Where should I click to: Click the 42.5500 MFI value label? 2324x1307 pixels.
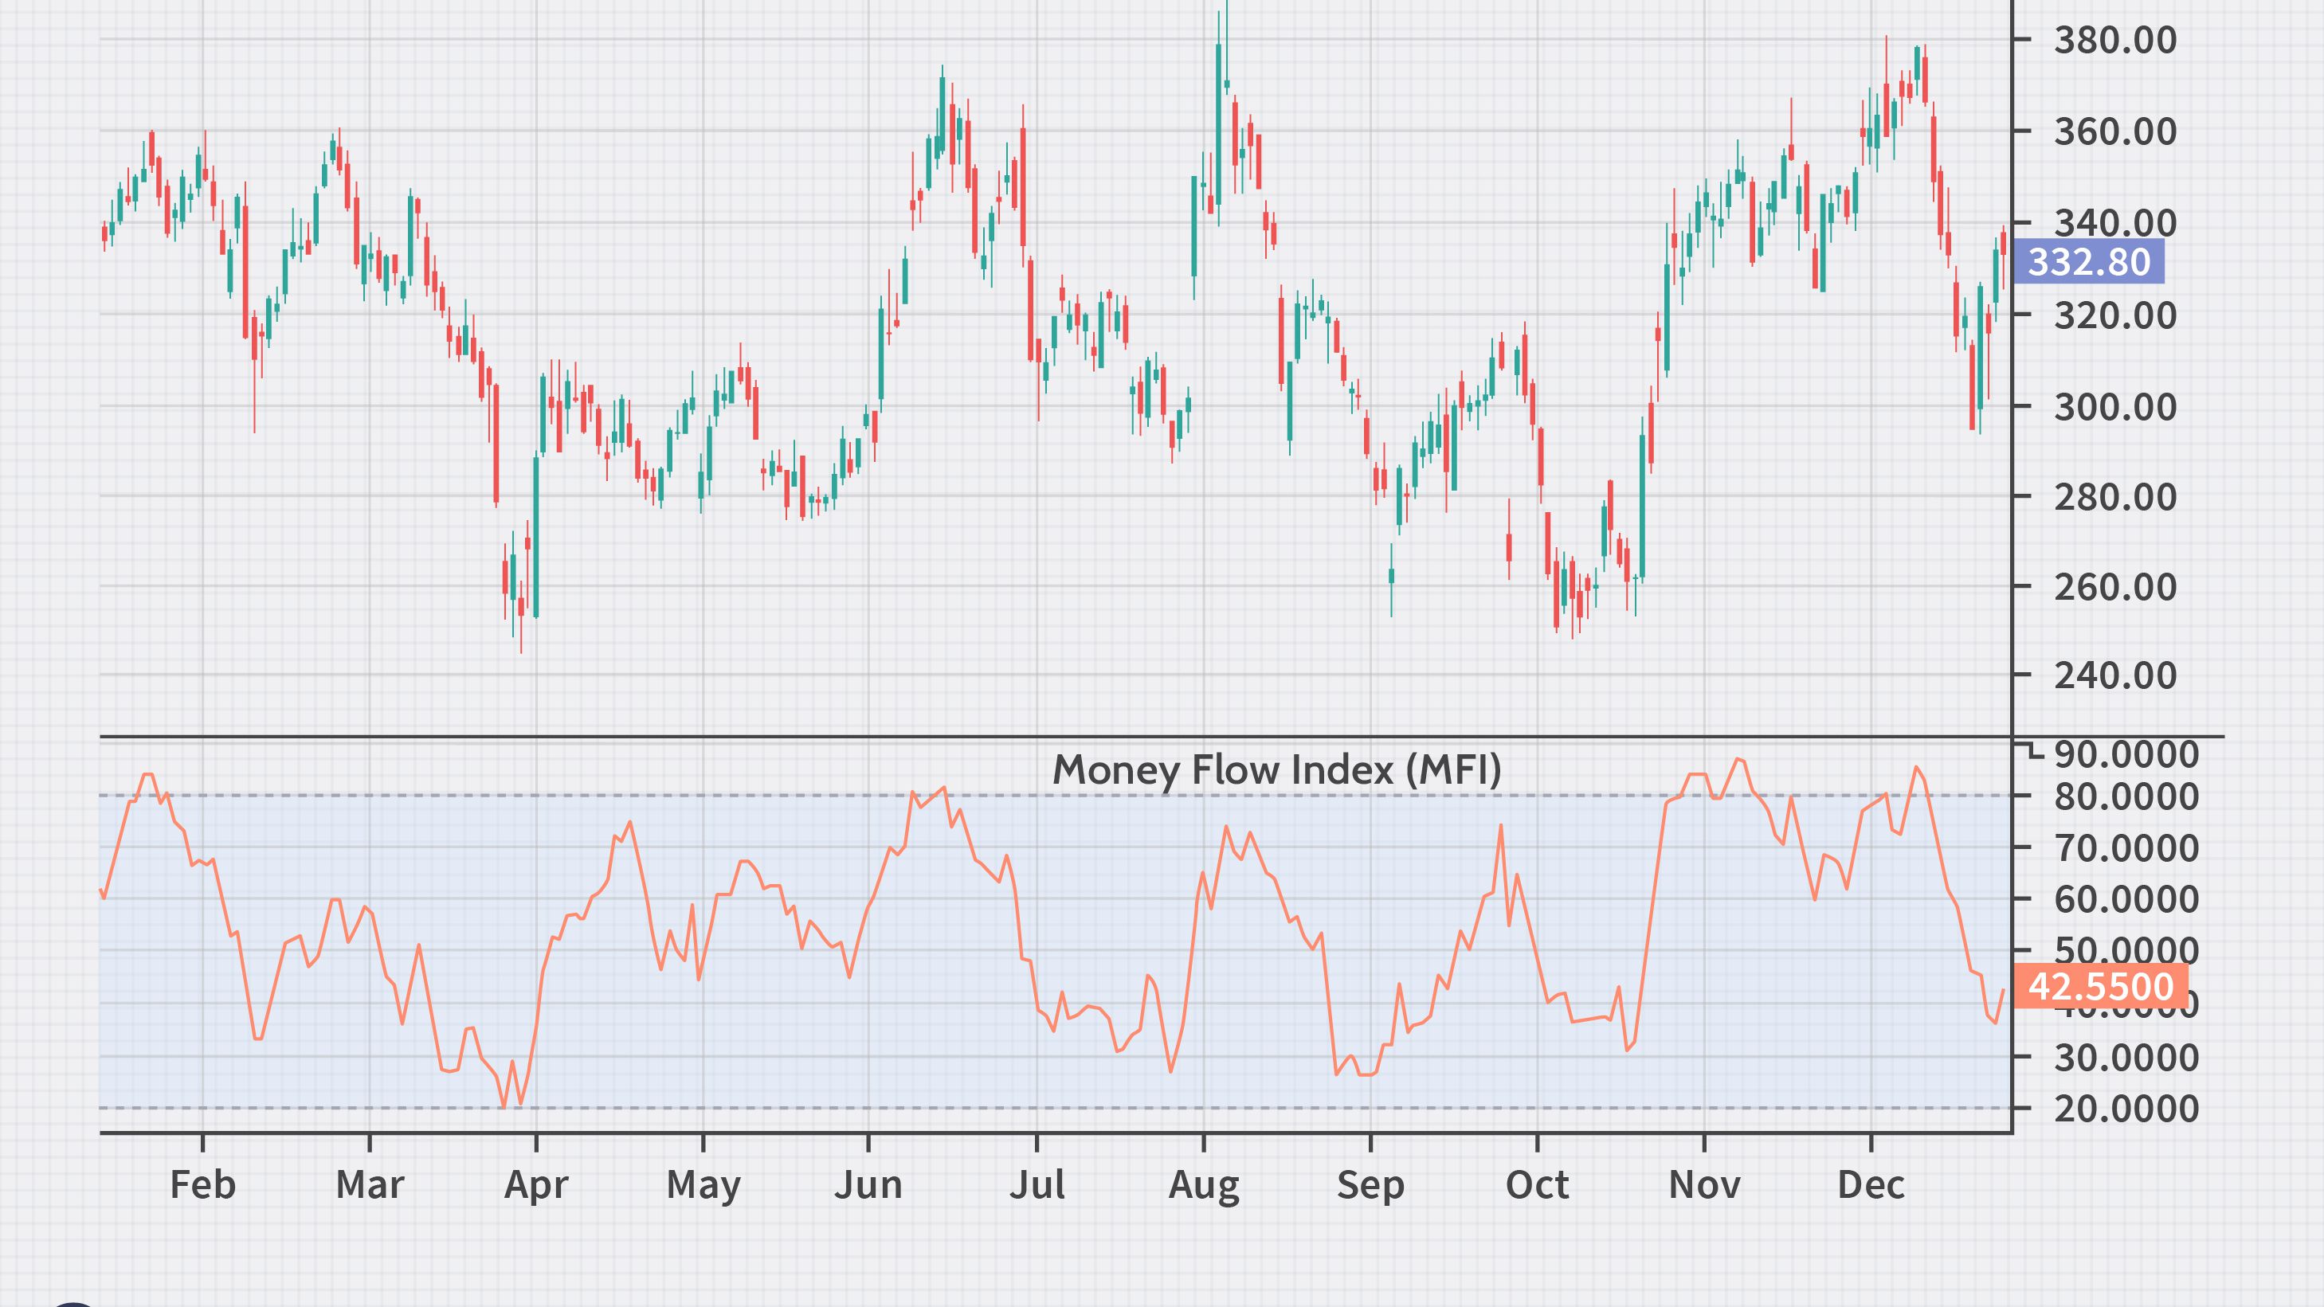(x=2100, y=986)
